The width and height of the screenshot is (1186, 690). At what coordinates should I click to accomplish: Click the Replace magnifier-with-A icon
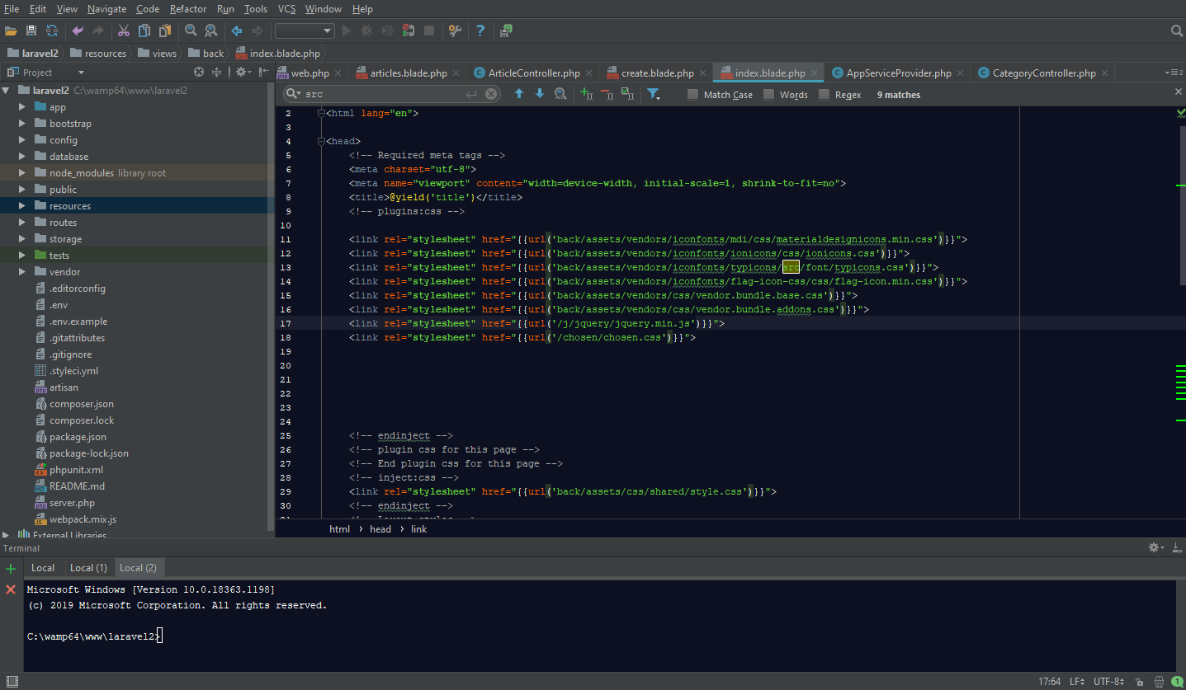[211, 31]
